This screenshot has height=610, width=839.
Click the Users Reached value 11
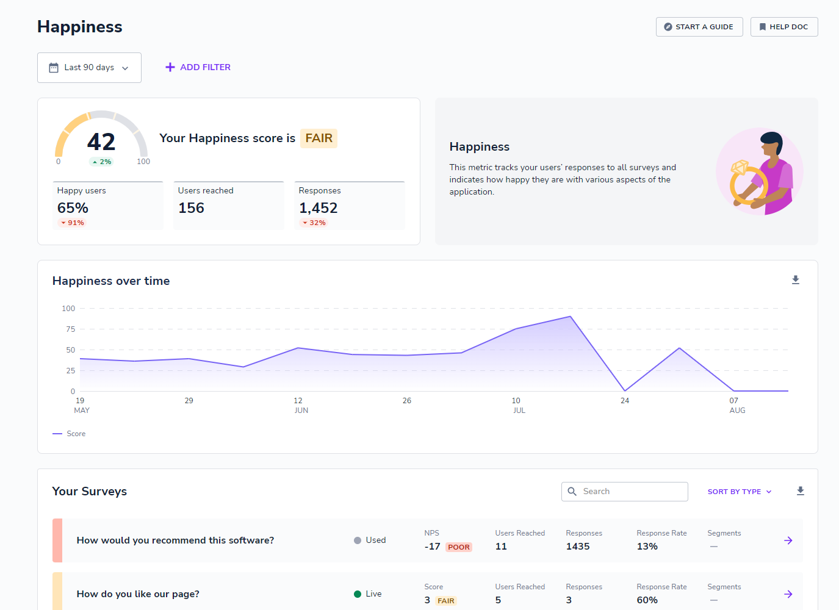[501, 547]
